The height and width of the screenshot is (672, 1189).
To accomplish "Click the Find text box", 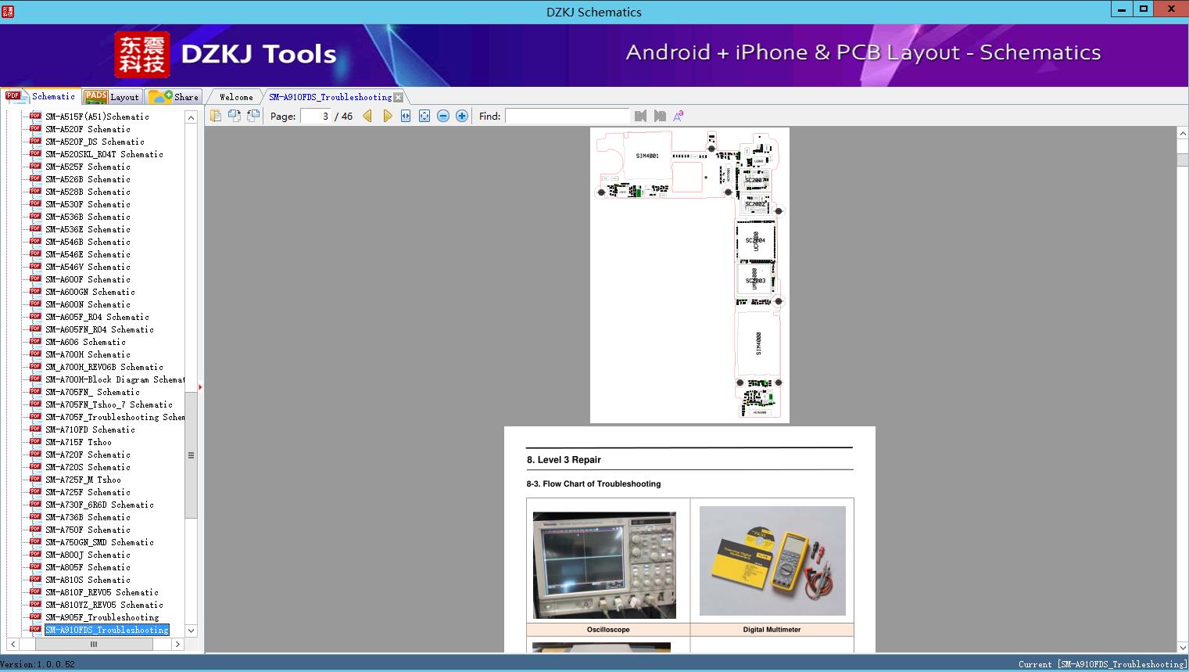I will 568,116.
